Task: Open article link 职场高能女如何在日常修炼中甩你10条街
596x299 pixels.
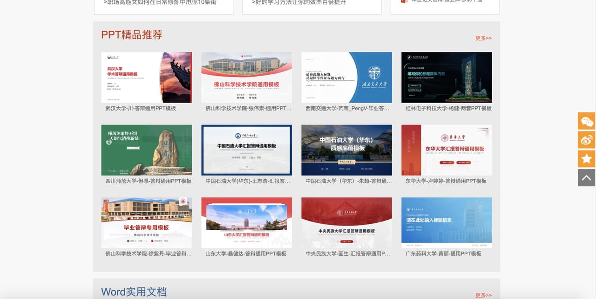Action: [x=160, y=2]
